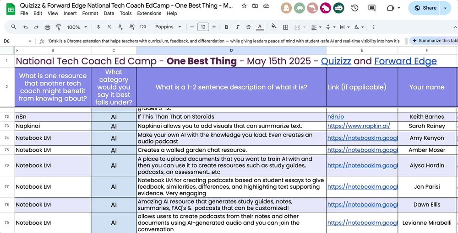Open the Help menu
Image resolution: width=458 pixels, height=233 pixels.
[172, 13]
